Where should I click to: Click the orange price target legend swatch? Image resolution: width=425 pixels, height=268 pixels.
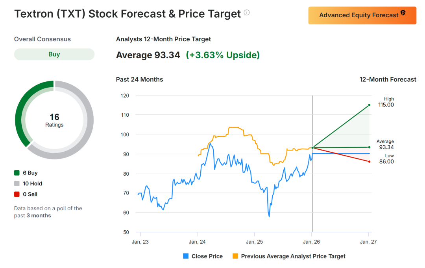tap(235, 256)
